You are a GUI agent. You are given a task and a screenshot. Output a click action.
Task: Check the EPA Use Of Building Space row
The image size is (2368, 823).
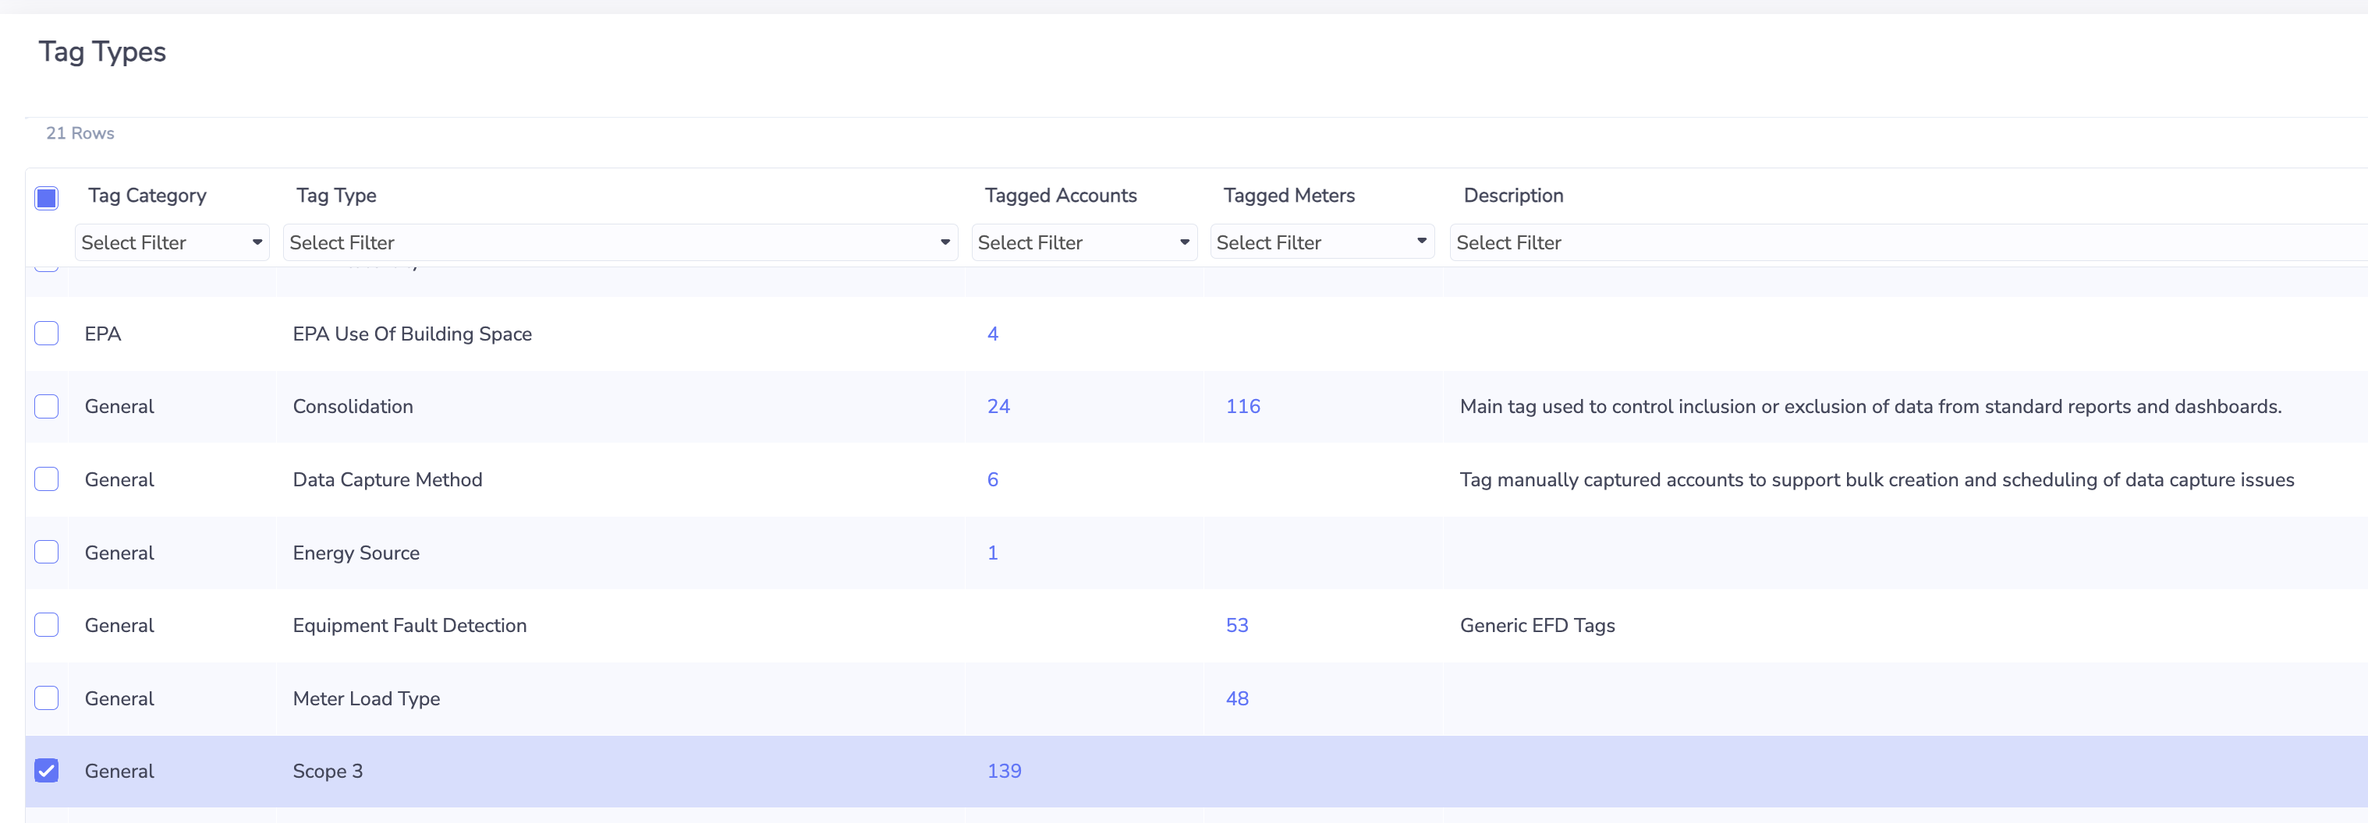[x=47, y=334]
